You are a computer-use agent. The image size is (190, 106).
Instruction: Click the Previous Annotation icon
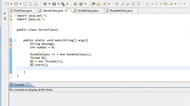pyautogui.click(x=156, y=4)
